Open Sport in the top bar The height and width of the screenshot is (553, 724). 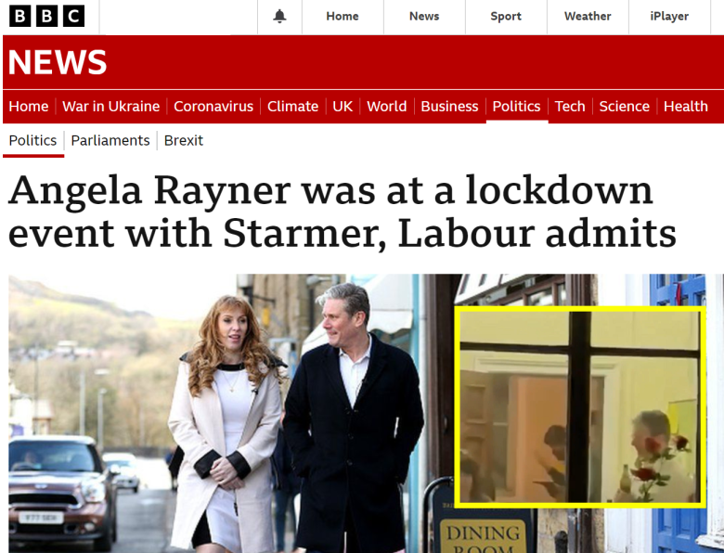[x=506, y=16]
